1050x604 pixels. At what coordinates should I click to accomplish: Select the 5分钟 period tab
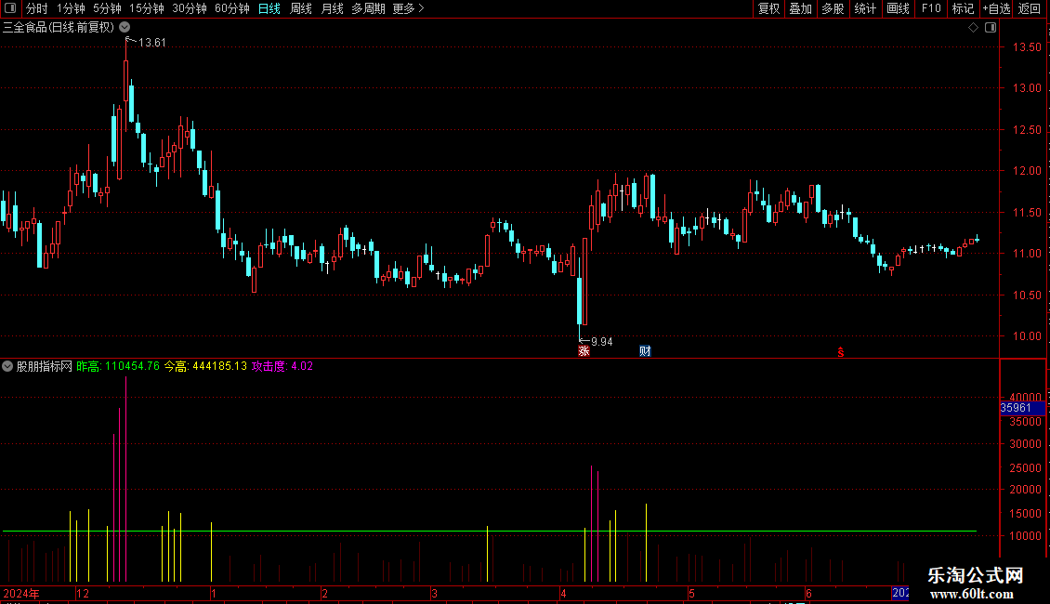tap(107, 8)
